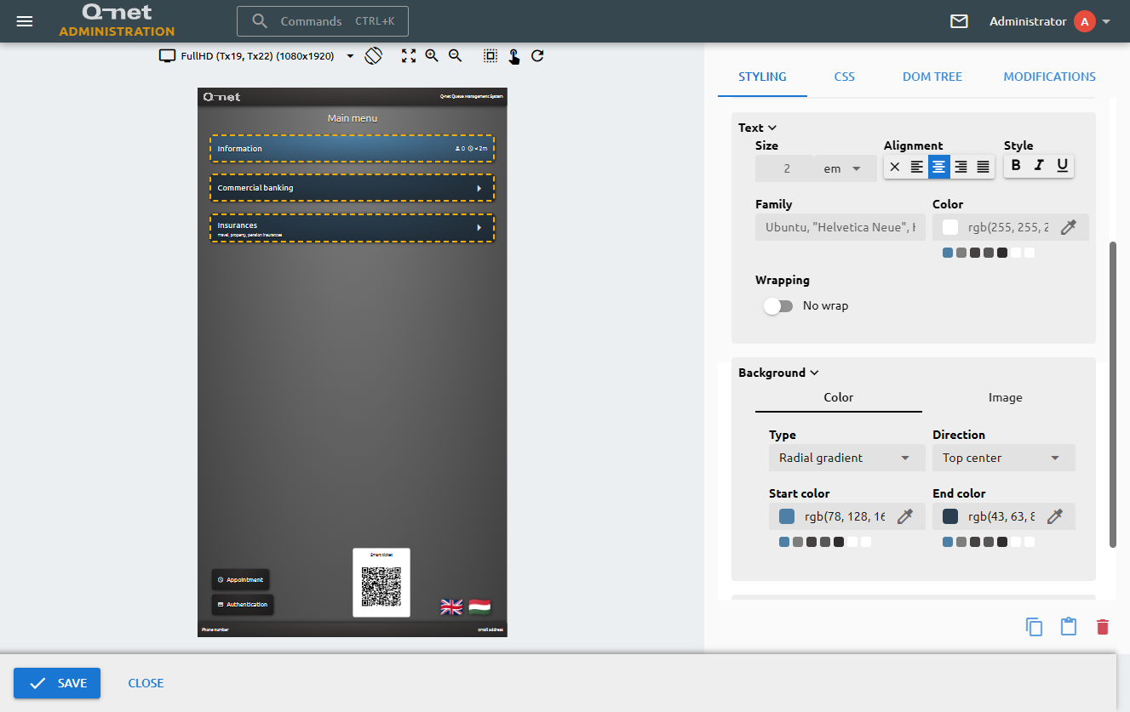The height and width of the screenshot is (712, 1130).
Task: Align text to the left
Action: point(917,168)
